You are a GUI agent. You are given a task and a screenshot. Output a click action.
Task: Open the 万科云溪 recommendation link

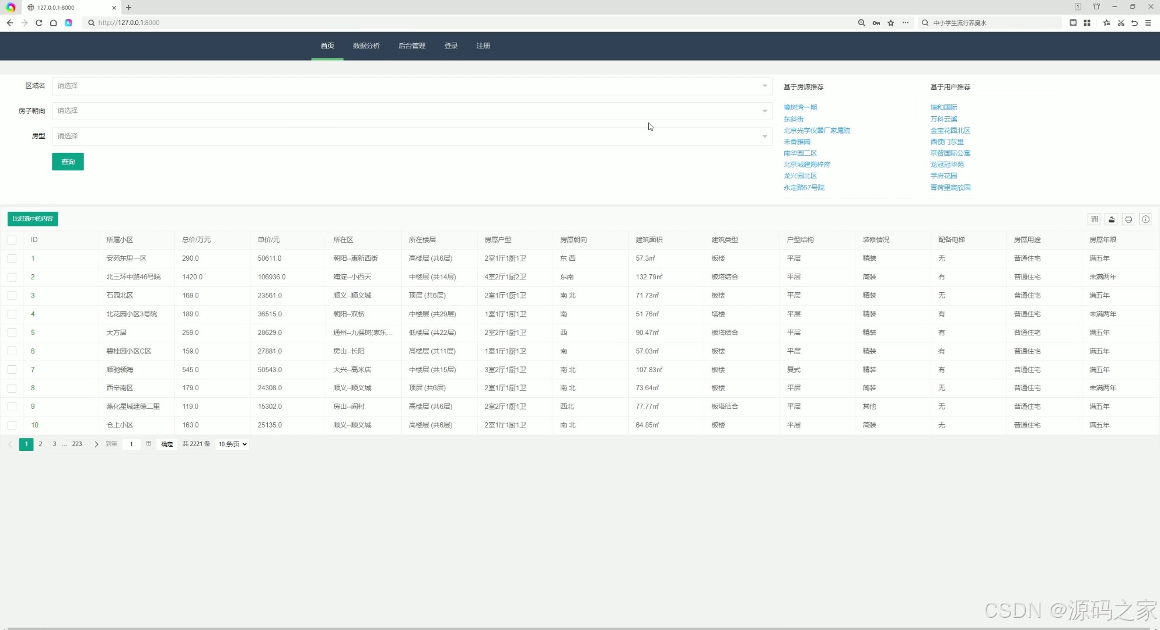pos(944,119)
